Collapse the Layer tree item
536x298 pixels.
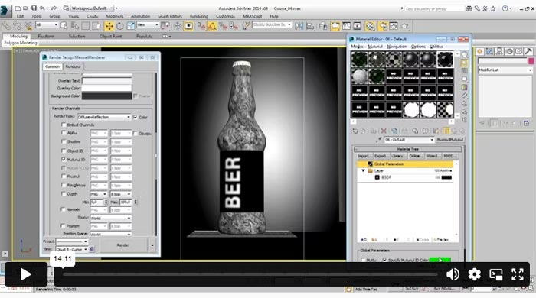pos(364,170)
